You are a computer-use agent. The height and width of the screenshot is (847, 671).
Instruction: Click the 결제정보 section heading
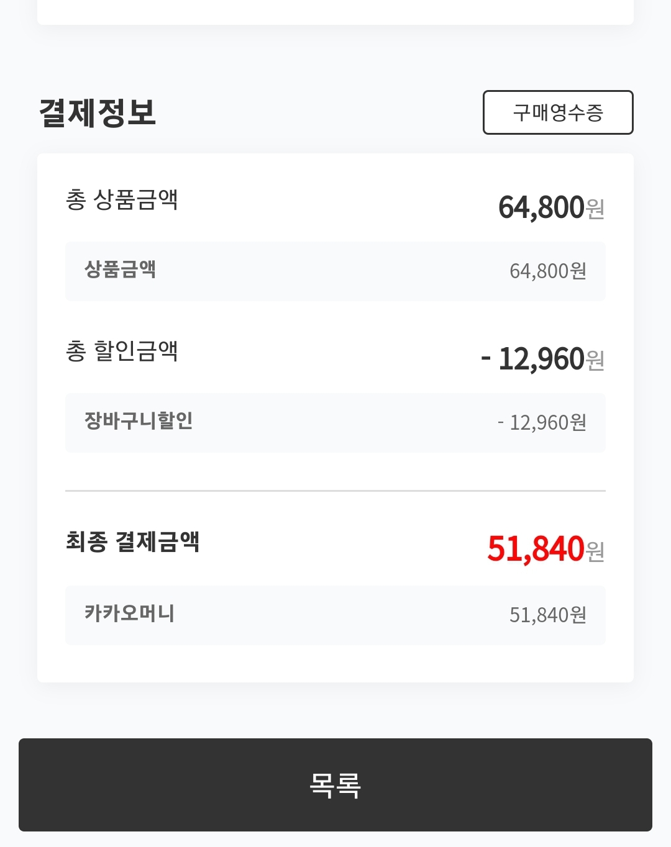pos(98,113)
